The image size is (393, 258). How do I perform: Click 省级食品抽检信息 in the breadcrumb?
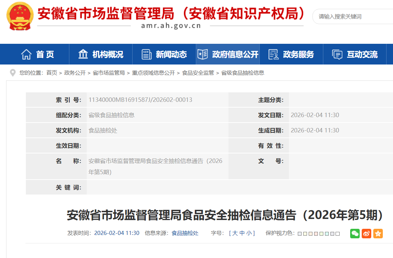coord(242,73)
